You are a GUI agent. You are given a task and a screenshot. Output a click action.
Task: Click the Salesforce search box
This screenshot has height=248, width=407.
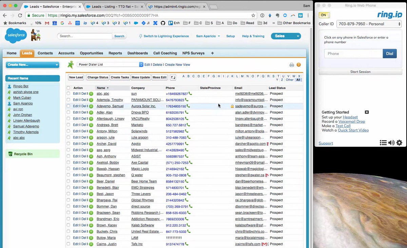tap(85, 36)
